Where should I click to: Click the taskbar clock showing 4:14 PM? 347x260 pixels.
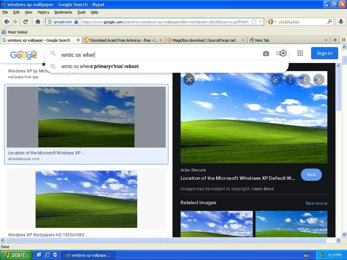[334, 255]
